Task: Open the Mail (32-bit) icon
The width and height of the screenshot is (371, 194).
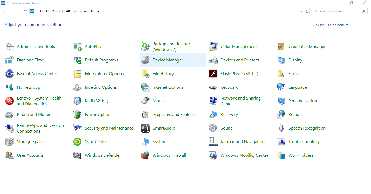Action: click(77, 101)
